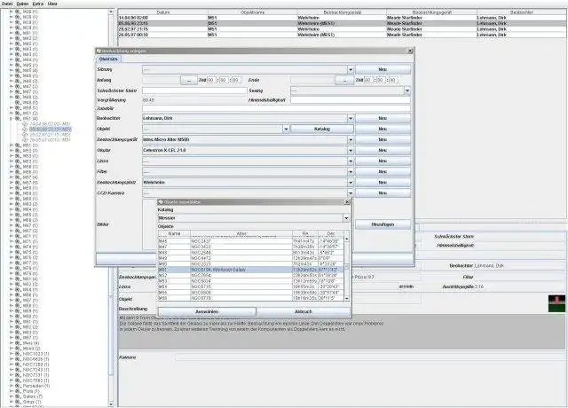
Task: Open the CCD-Kamera dropdown
Action: pyautogui.click(x=351, y=193)
